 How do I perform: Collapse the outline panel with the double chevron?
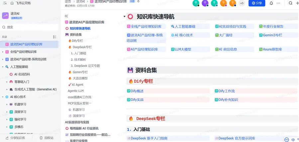pyautogui.click(x=66, y=16)
